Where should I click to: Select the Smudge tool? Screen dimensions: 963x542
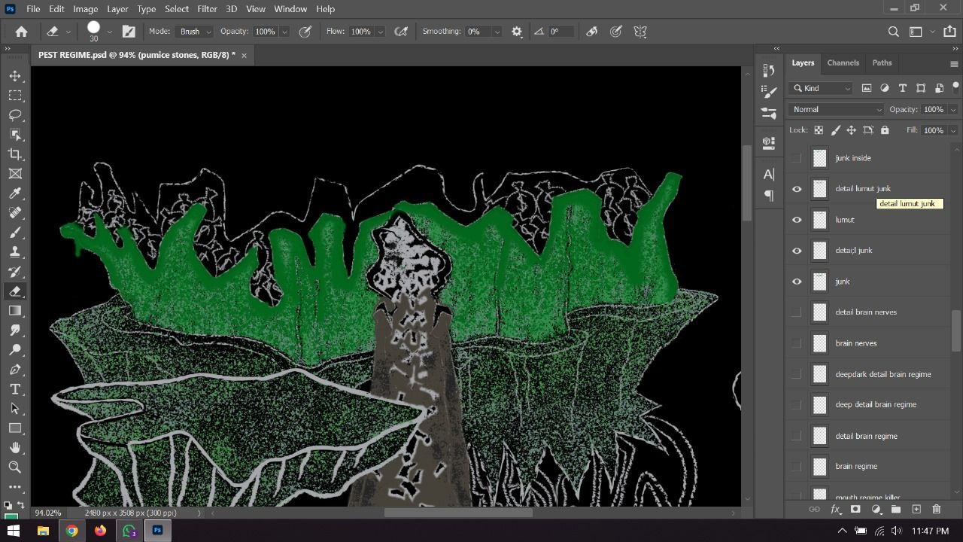click(14, 330)
